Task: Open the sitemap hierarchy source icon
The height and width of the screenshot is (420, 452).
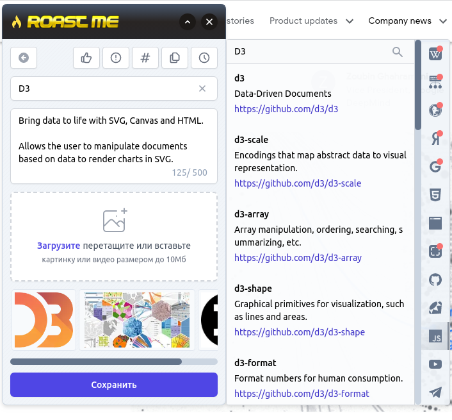Action: tap(435, 82)
